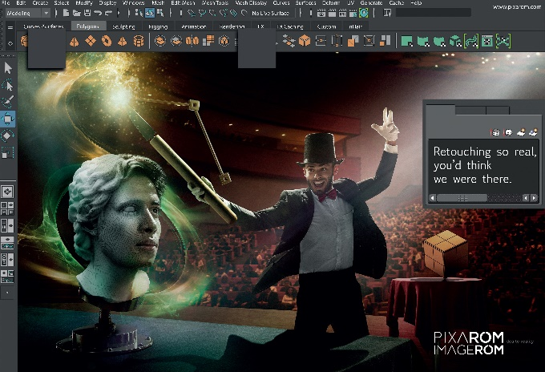Click the Redo arrow icon
This screenshot has height=372, width=545.
(x=108, y=13)
